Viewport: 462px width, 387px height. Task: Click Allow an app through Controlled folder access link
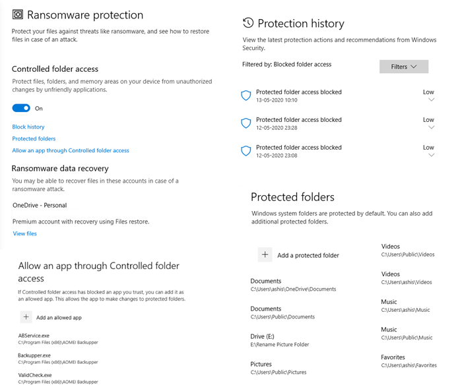pyautogui.click(x=71, y=150)
